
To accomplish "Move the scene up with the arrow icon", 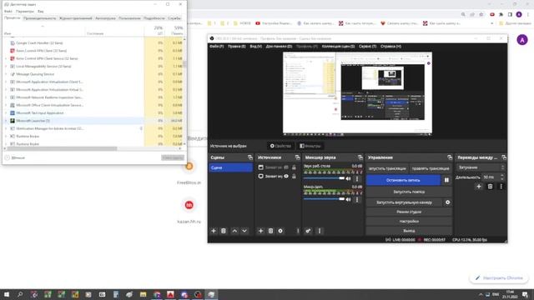I will pyautogui.click(x=234, y=231).
